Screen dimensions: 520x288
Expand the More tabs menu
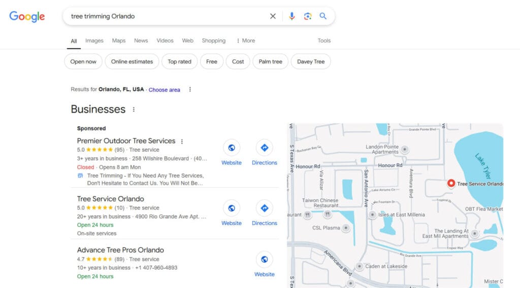pyautogui.click(x=246, y=41)
